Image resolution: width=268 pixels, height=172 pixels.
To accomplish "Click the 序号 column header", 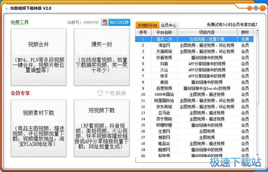I will [x=143, y=32].
